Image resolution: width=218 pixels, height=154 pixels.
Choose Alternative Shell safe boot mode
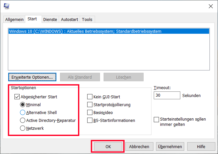click(23, 112)
